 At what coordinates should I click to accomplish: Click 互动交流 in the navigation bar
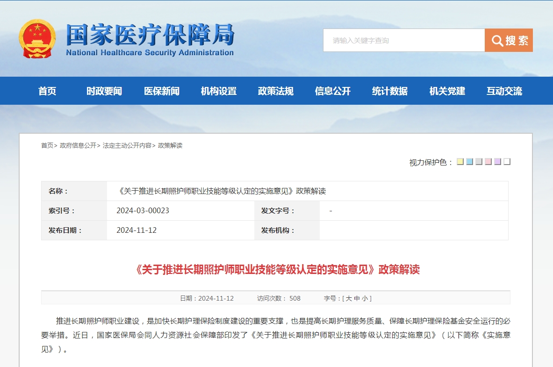[504, 91]
